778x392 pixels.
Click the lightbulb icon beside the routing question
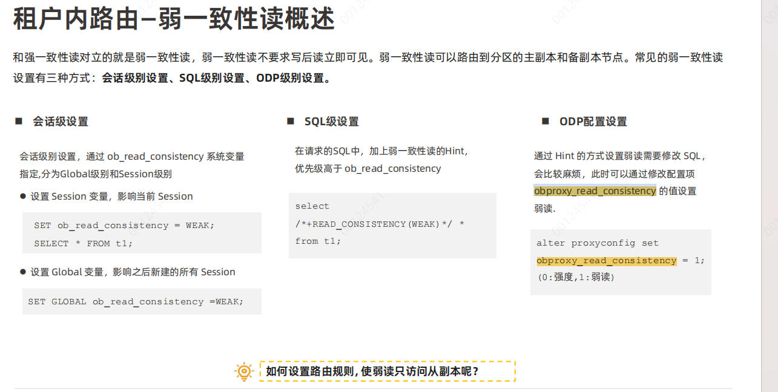click(244, 371)
